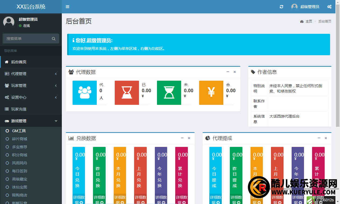Open the 超级管理员 user menu in header
The width and height of the screenshot is (340, 204).
306,7
